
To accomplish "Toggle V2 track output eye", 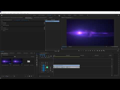I will tap(47, 64).
